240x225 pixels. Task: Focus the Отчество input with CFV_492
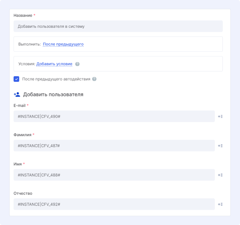(x=114, y=204)
